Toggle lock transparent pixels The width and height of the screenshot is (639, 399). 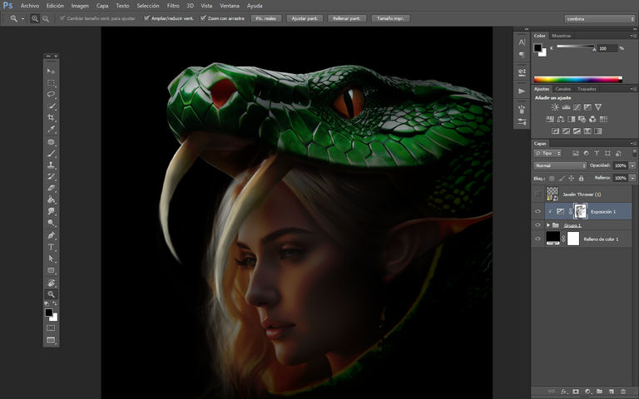click(x=552, y=179)
